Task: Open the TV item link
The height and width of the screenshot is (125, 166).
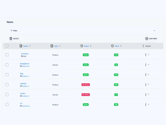Action: pyautogui.click(x=21, y=103)
